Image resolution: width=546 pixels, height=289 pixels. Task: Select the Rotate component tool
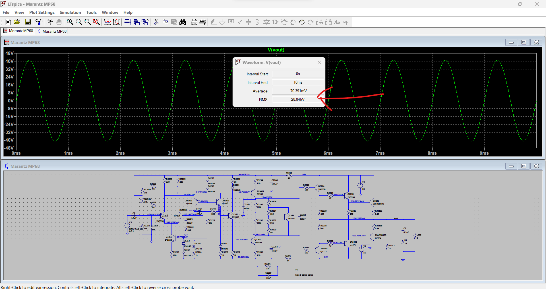(319, 22)
